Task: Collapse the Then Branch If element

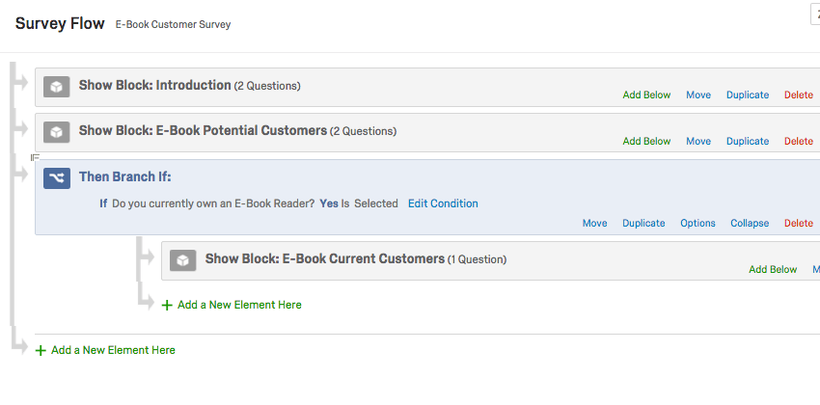Action: coord(750,223)
